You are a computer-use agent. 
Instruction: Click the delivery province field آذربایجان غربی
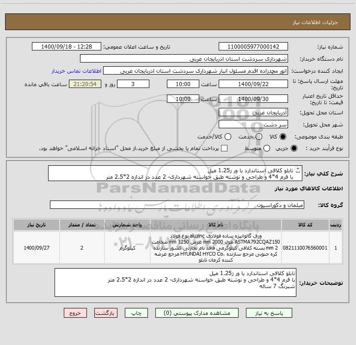253,112
